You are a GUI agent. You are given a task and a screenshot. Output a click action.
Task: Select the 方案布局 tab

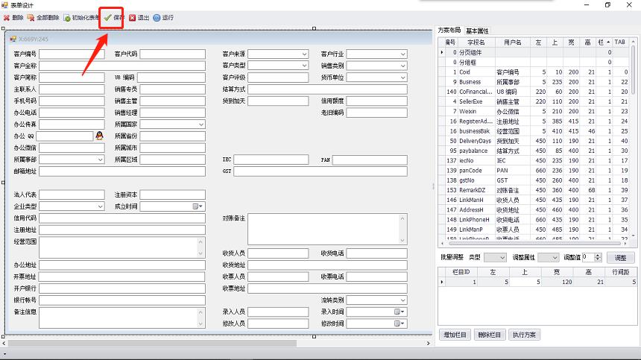(449, 31)
